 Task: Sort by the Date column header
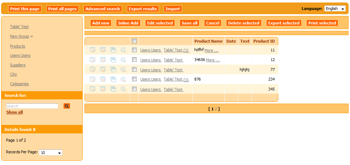point(231,41)
